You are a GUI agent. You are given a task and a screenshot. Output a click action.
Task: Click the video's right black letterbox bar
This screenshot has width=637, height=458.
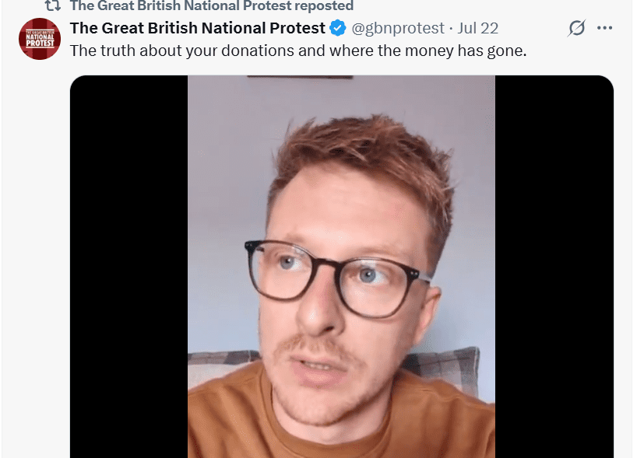[x=554, y=264]
